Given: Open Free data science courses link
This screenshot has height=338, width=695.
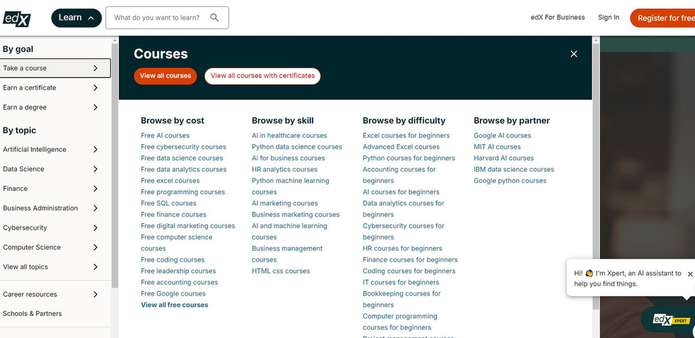Looking at the screenshot, I should click(x=181, y=158).
